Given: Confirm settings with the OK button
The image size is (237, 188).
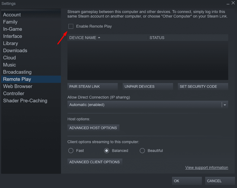Looking at the screenshot, I should 187,181.
